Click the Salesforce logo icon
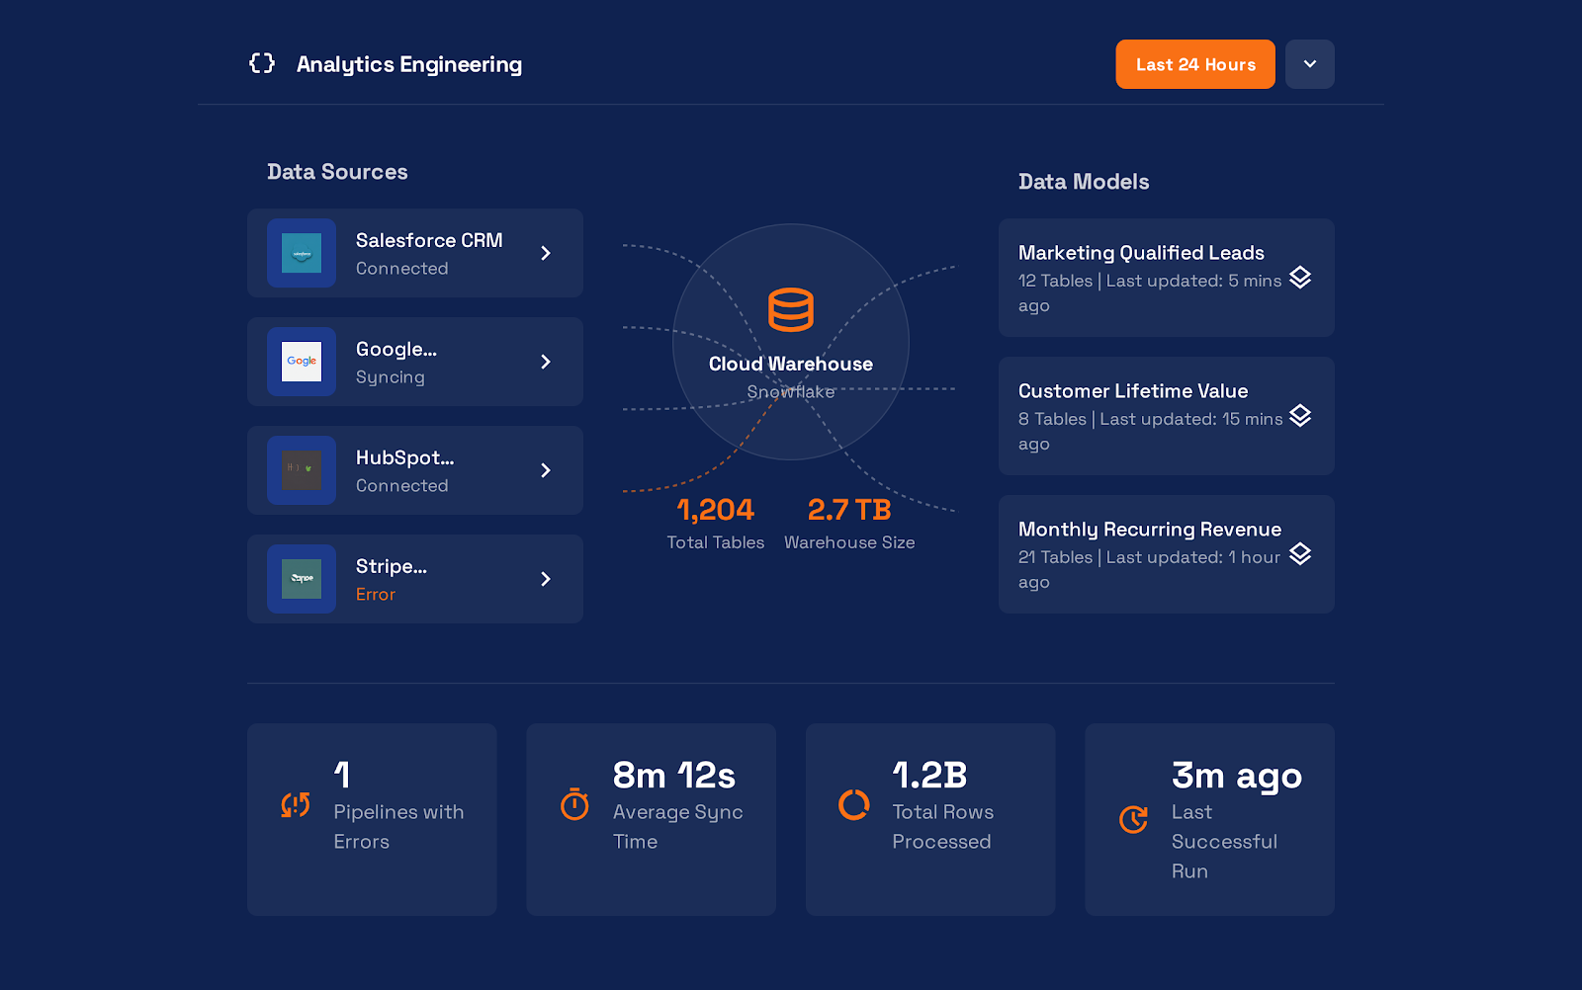This screenshot has width=1582, height=990. (x=301, y=253)
